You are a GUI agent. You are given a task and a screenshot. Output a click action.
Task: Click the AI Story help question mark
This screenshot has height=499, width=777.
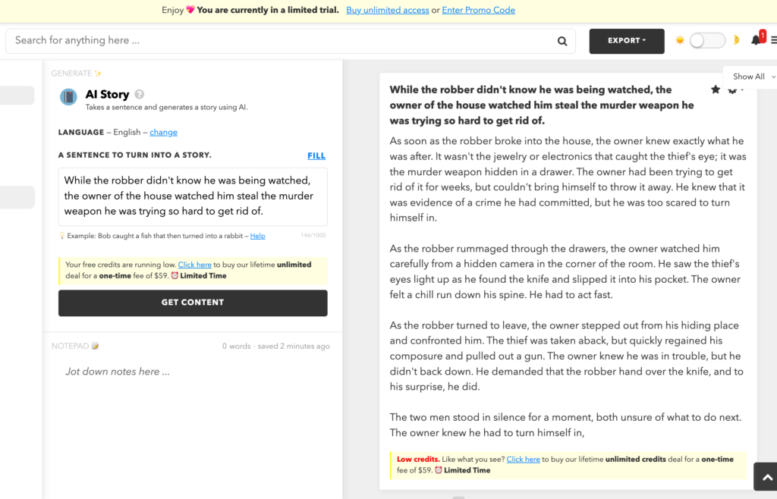coord(140,94)
